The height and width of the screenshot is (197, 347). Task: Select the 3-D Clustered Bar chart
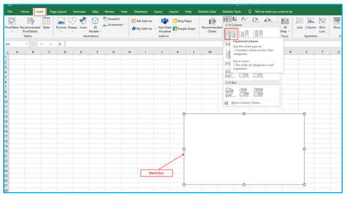point(230,93)
